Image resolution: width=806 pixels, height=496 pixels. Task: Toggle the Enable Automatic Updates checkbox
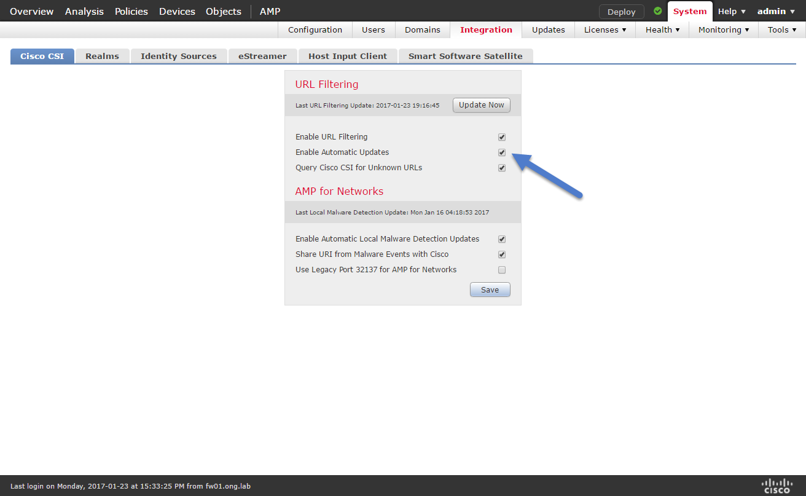[x=502, y=152]
